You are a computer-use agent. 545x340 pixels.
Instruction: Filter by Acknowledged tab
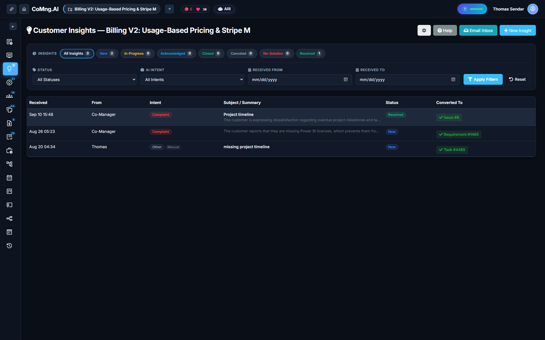[x=176, y=54]
